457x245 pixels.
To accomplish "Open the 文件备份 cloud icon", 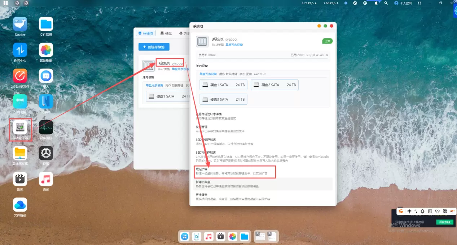I will [x=20, y=205].
